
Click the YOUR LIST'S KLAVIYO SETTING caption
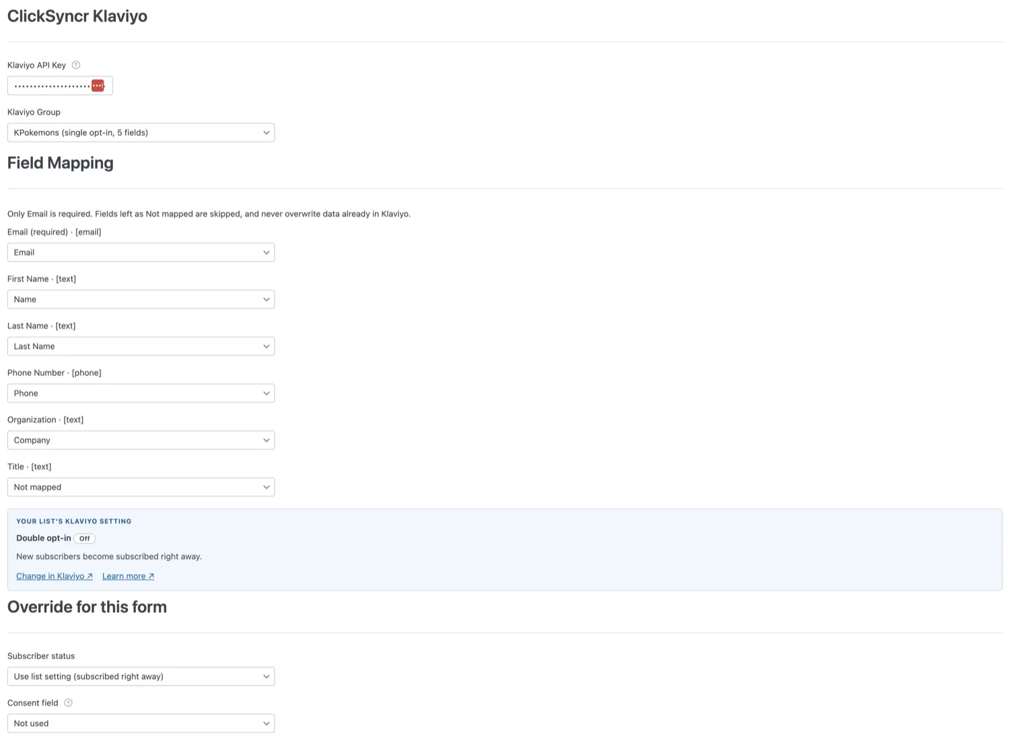[74, 521]
